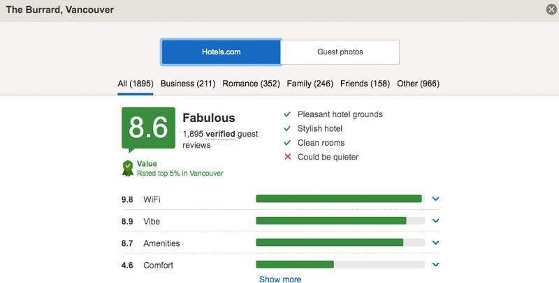The height and width of the screenshot is (283, 559).
Task: Expand the Comfort rating chevron
Action: (435, 264)
